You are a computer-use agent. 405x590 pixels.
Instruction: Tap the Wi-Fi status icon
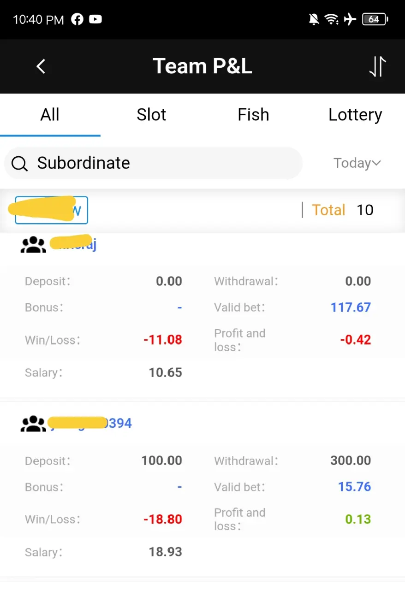331,19
